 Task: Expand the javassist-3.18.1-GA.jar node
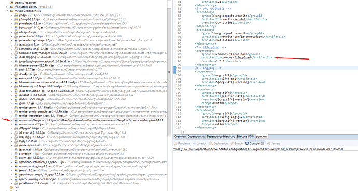click(x=11, y=95)
